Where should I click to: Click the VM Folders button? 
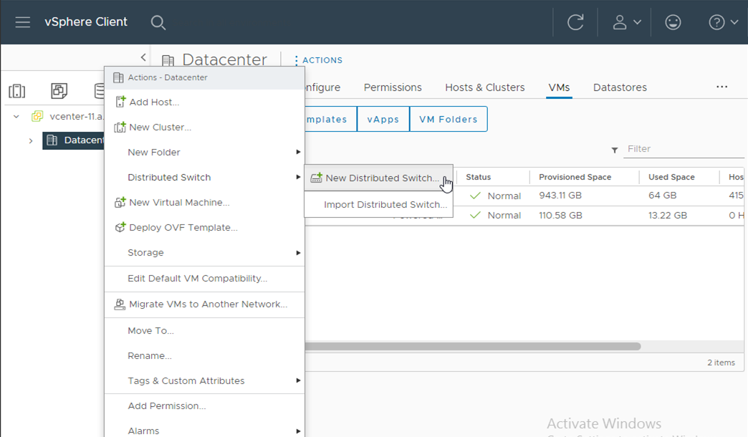[448, 120]
